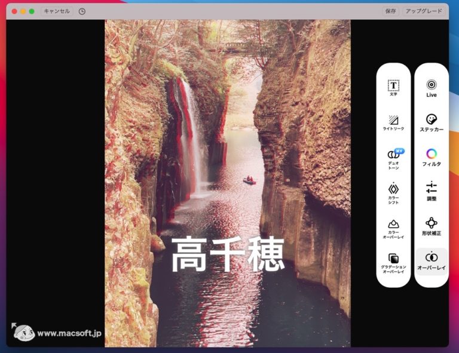
Task: Apply the カラーオーバーレイ color overlay
Action: [393, 228]
